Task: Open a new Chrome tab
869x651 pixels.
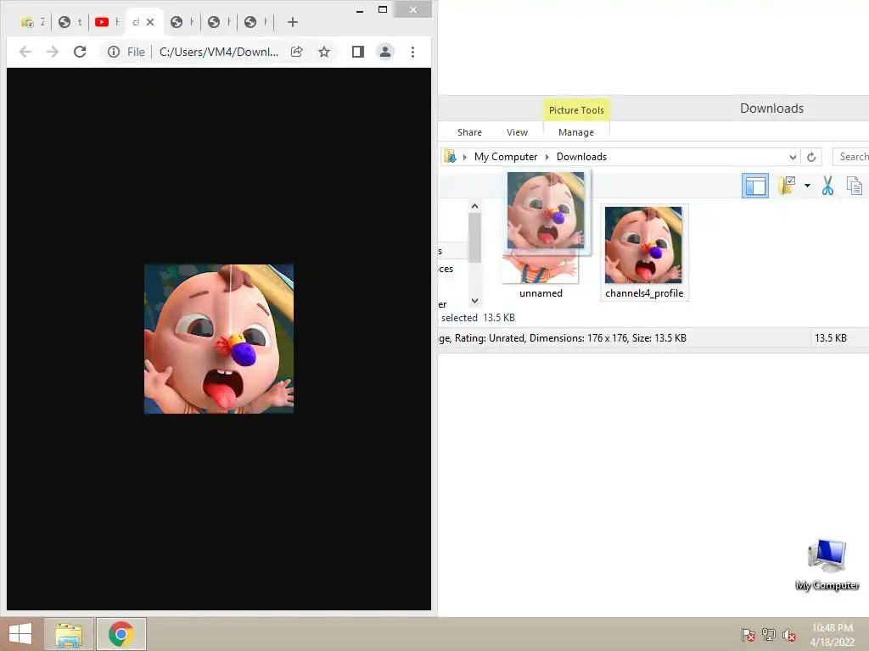Action: point(293,22)
